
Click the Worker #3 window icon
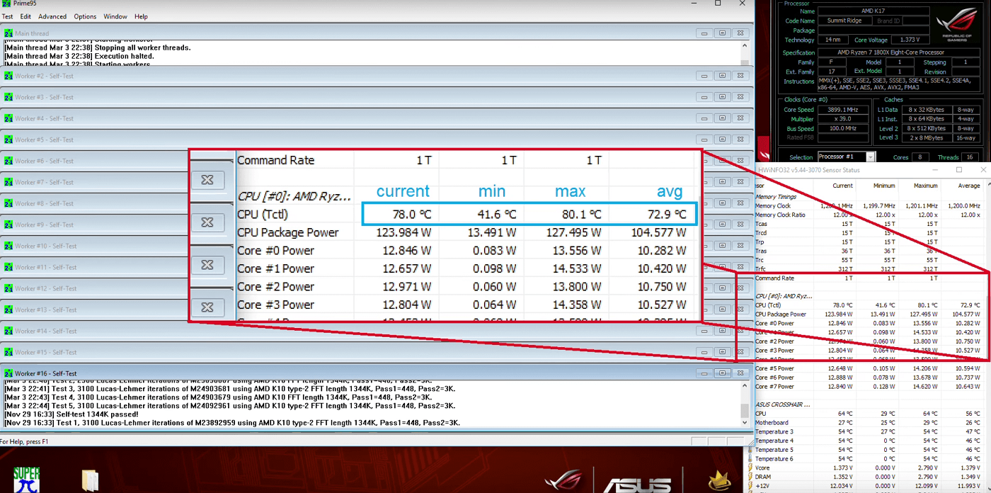(x=8, y=97)
